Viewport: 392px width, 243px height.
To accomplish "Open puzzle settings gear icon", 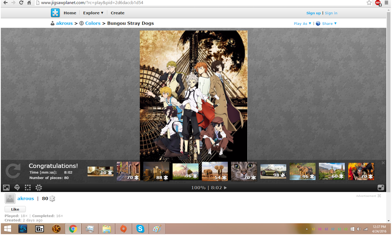I will click(x=39, y=187).
